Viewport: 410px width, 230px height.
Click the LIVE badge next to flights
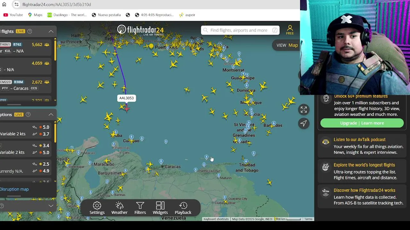[20, 31]
